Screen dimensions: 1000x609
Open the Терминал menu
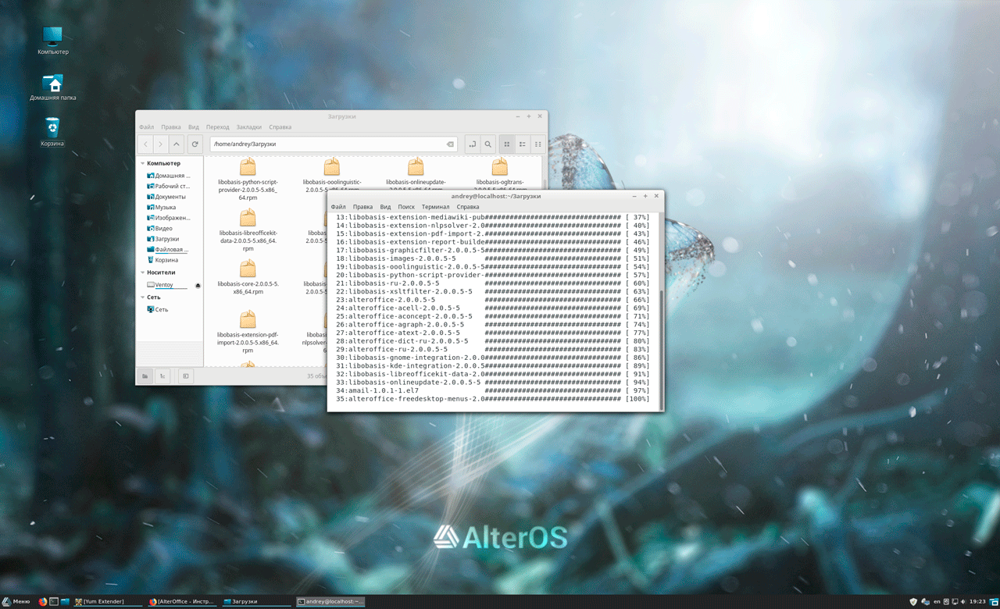[x=436, y=207]
